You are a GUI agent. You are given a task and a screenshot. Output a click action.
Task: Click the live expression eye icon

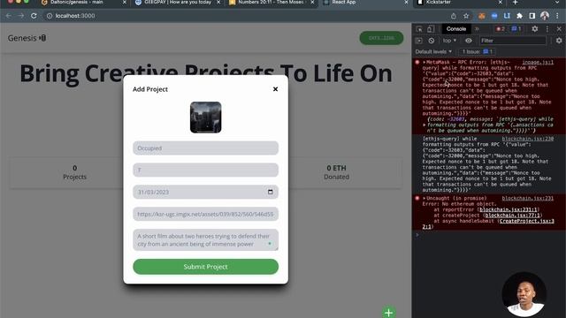pos(469,41)
